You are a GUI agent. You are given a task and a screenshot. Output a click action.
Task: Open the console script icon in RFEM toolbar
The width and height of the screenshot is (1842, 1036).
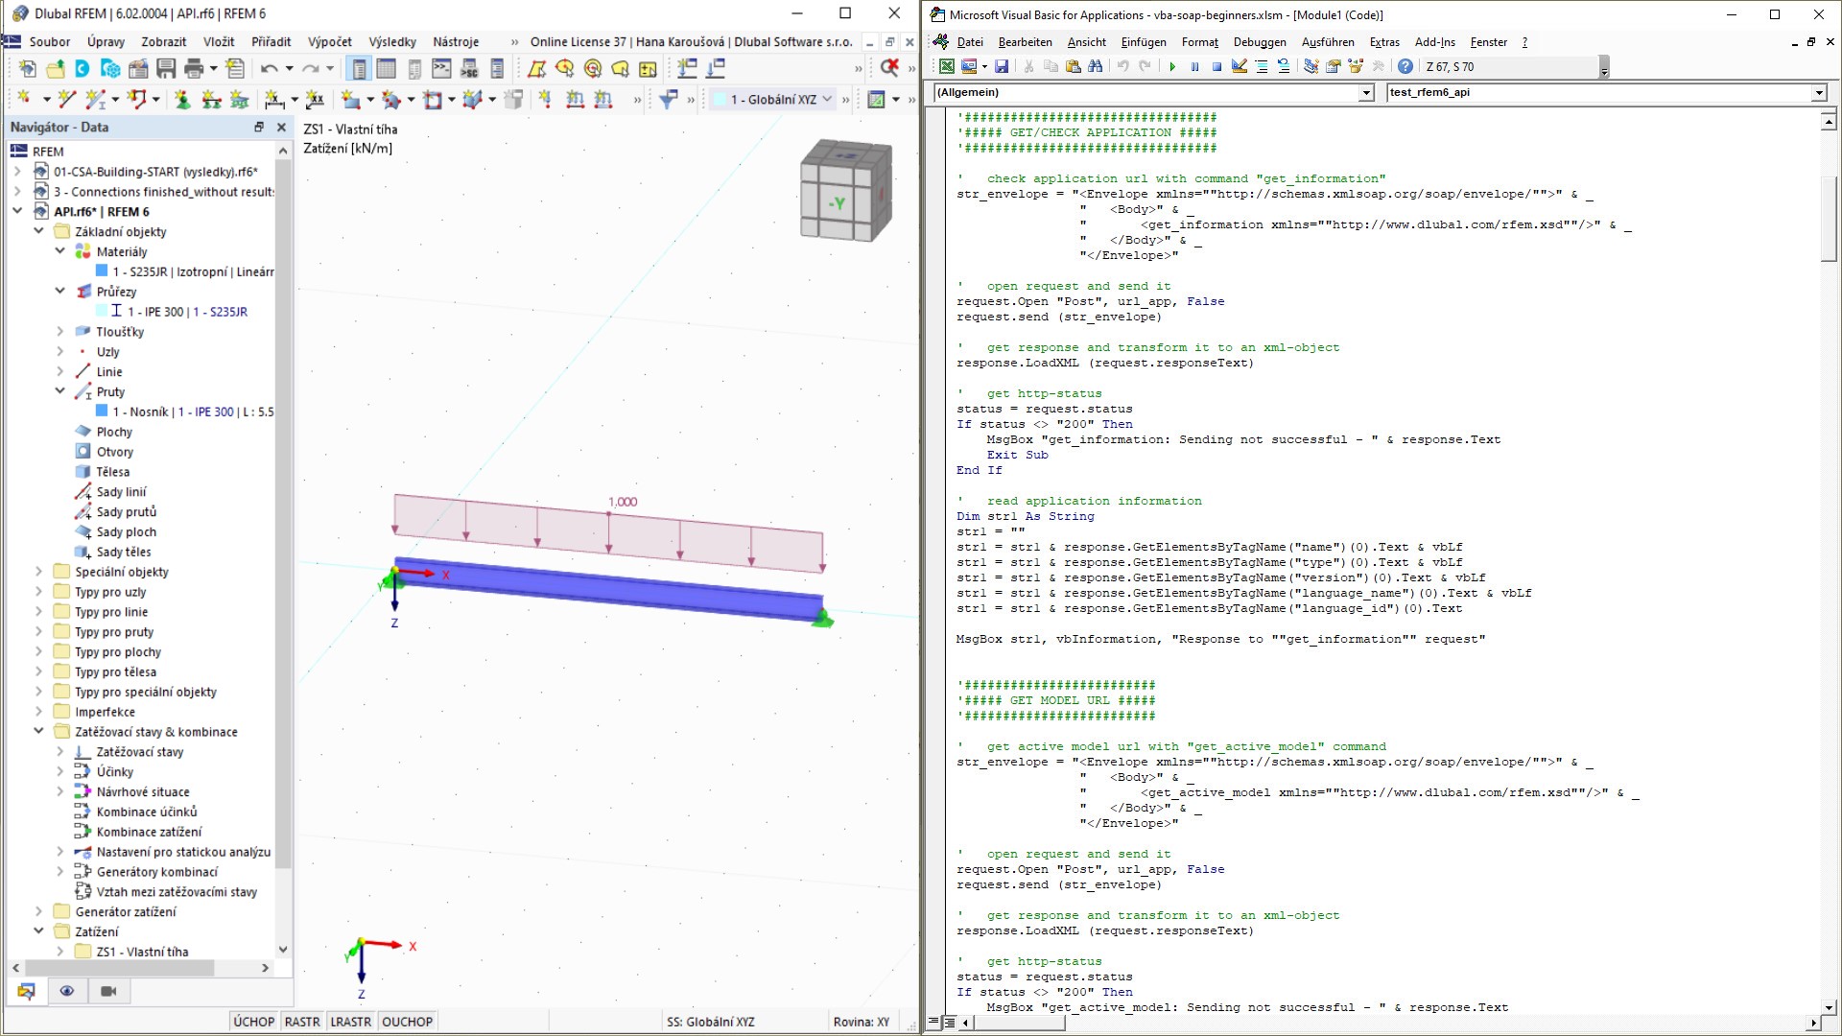tap(441, 69)
